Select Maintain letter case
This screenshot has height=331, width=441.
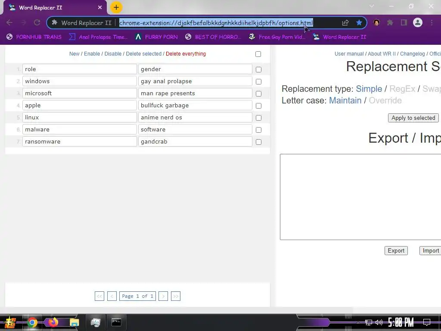[x=345, y=100]
